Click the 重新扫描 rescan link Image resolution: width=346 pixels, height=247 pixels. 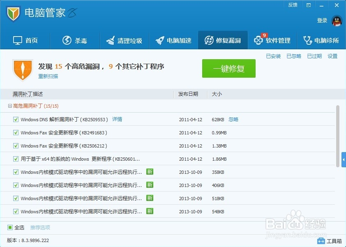pyautogui.click(x=48, y=76)
